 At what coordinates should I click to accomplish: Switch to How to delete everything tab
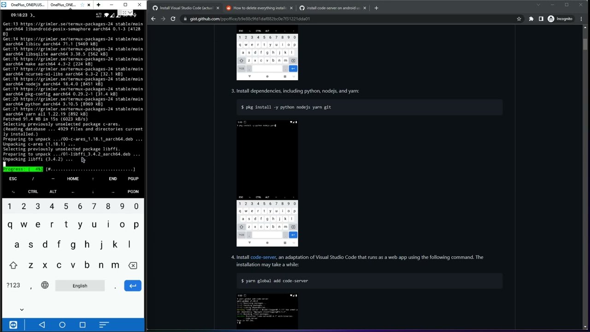point(259,8)
